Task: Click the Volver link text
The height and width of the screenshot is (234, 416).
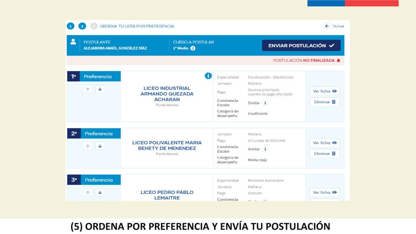Action: [338, 26]
